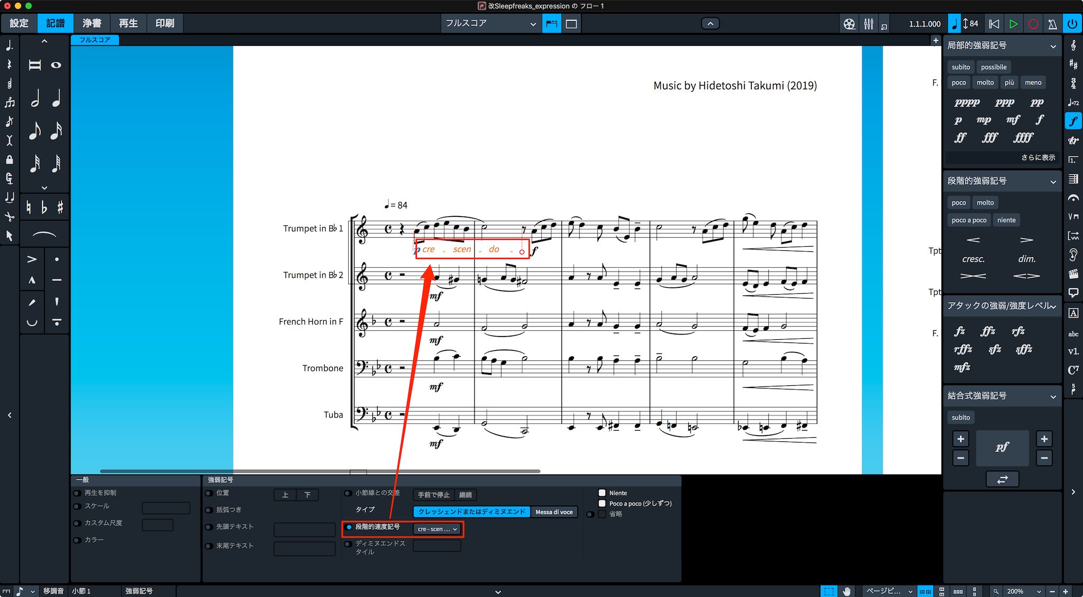Collapse the アタックの強弱 section
Image resolution: width=1083 pixels, height=597 pixels.
click(1053, 307)
